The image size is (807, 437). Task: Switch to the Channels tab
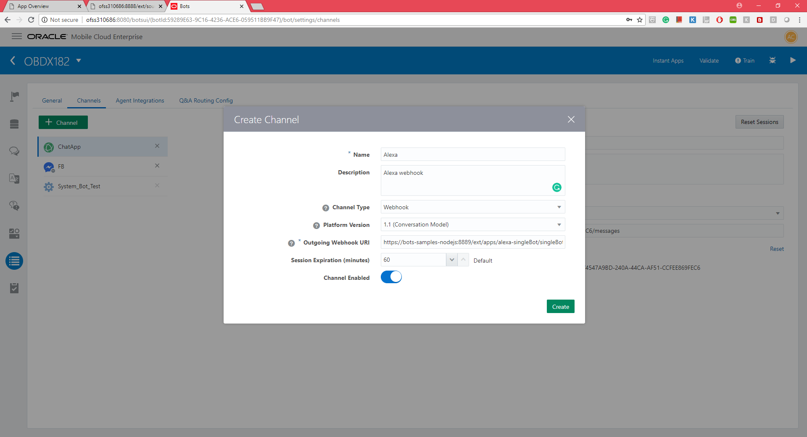click(x=89, y=101)
